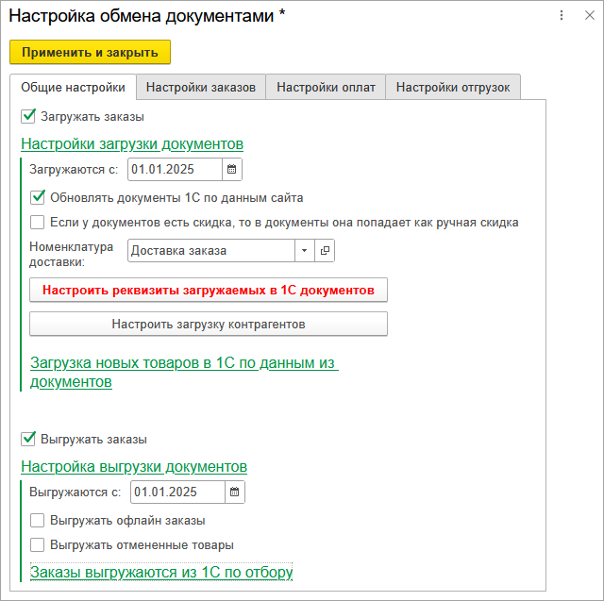Image resolution: width=604 pixels, height=601 pixels.
Task: Open calendar picker for Загружаются с date
Action: point(232,170)
